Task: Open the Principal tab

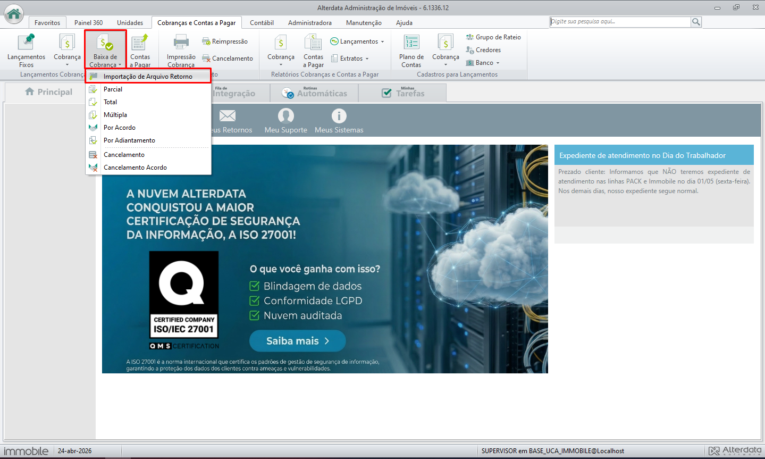Action: pos(49,92)
